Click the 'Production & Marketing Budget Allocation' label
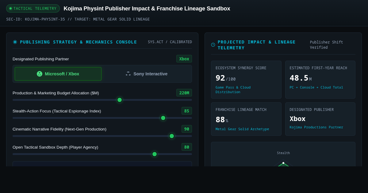 coord(56,93)
